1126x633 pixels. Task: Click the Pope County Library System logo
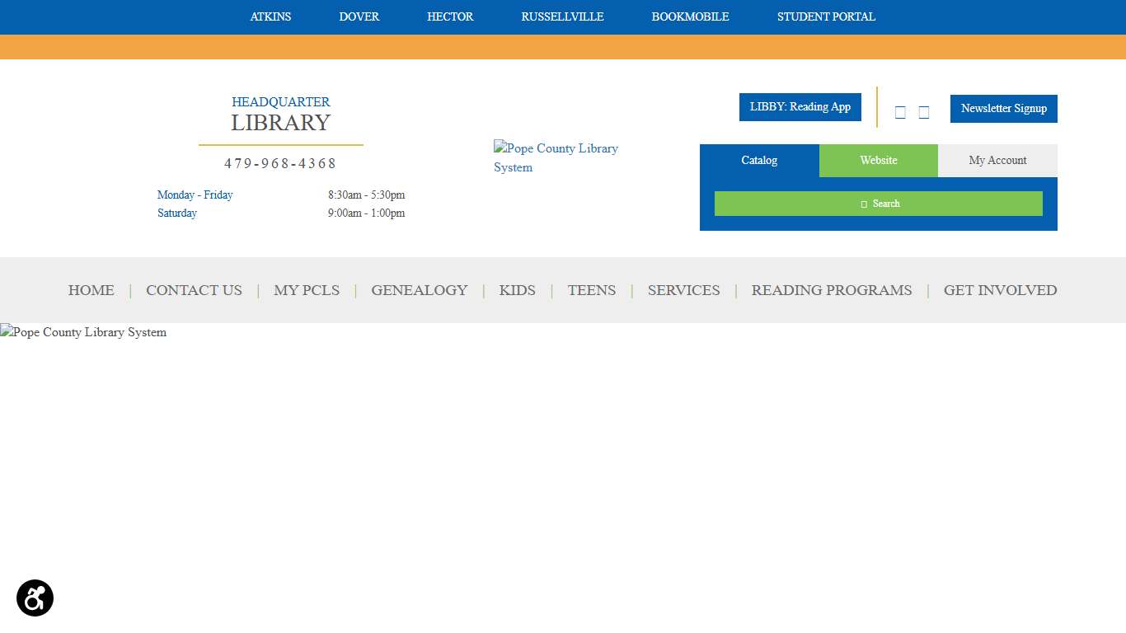click(x=556, y=157)
